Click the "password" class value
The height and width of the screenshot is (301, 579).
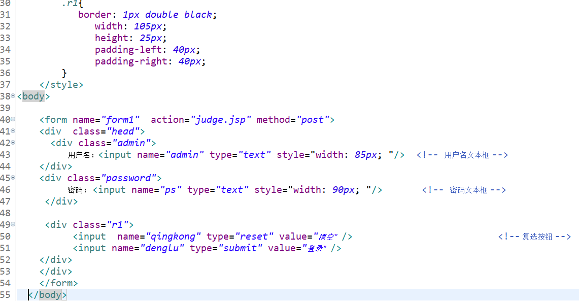tap(128, 178)
